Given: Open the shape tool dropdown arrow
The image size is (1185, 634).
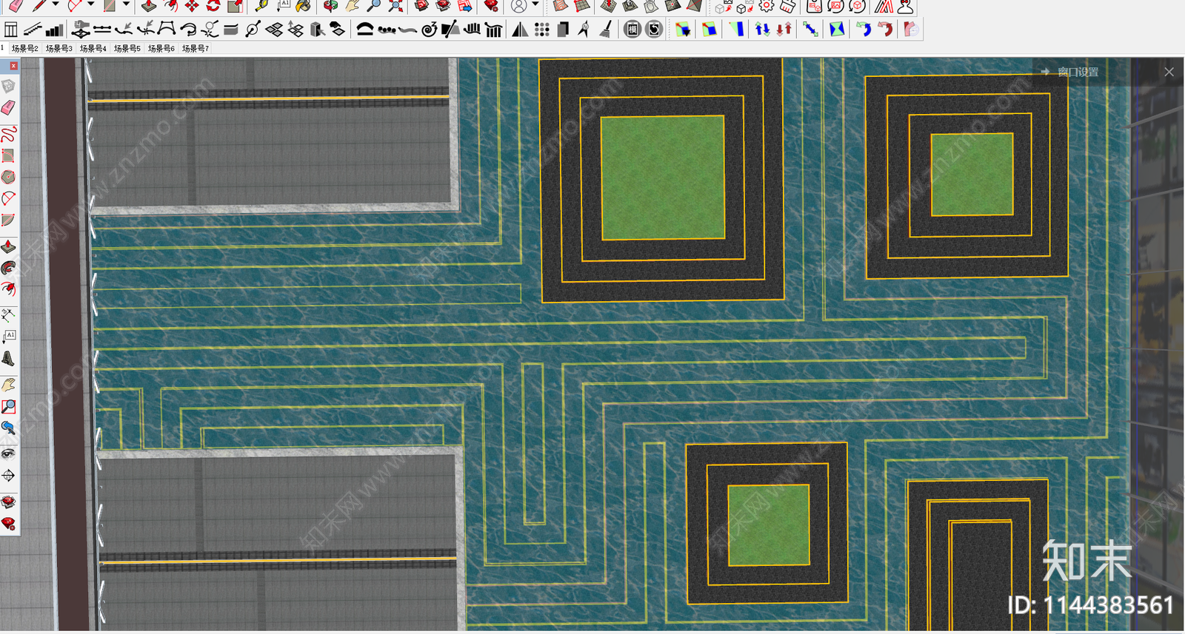Looking at the screenshot, I should point(126,5).
